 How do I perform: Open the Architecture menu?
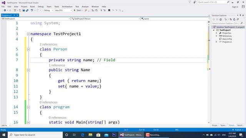click(x=67, y=7)
